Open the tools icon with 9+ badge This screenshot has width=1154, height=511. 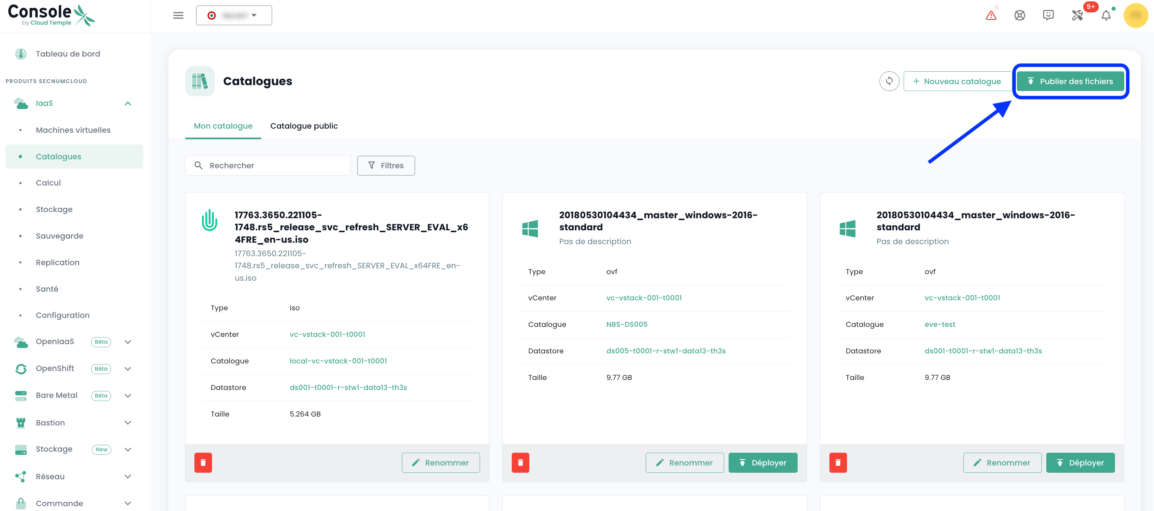[x=1077, y=16]
